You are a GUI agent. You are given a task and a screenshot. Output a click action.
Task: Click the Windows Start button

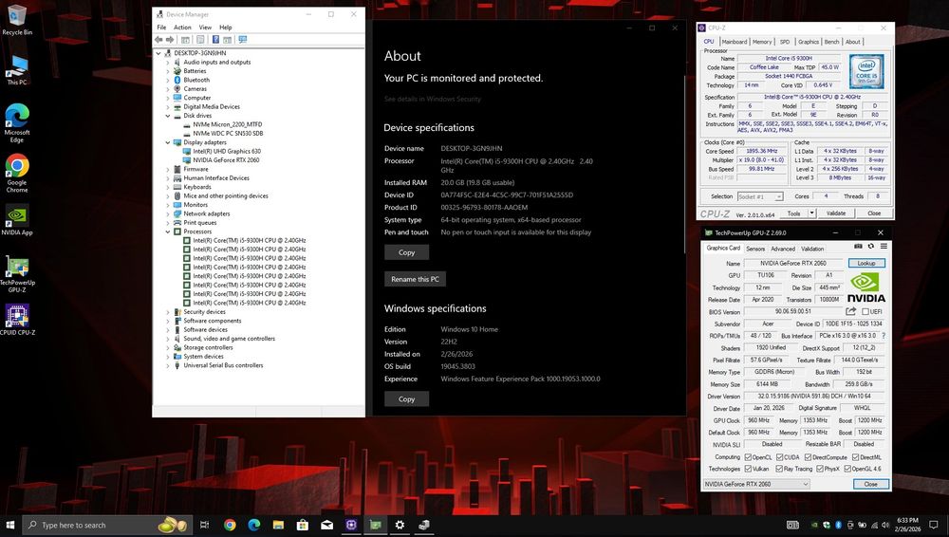point(9,525)
